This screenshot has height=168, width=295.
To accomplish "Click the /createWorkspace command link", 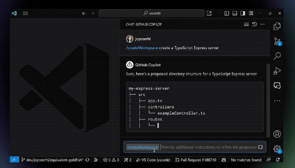I will click(142, 48).
